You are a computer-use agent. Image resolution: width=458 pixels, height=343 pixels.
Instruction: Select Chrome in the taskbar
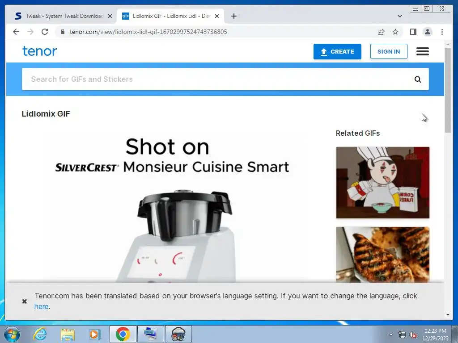(x=123, y=334)
